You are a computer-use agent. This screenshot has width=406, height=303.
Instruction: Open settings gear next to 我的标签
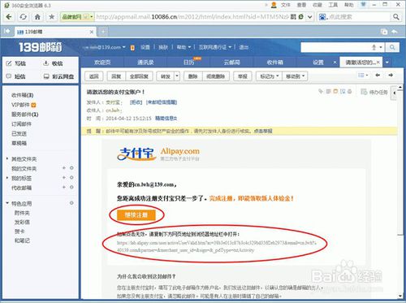click(71, 178)
